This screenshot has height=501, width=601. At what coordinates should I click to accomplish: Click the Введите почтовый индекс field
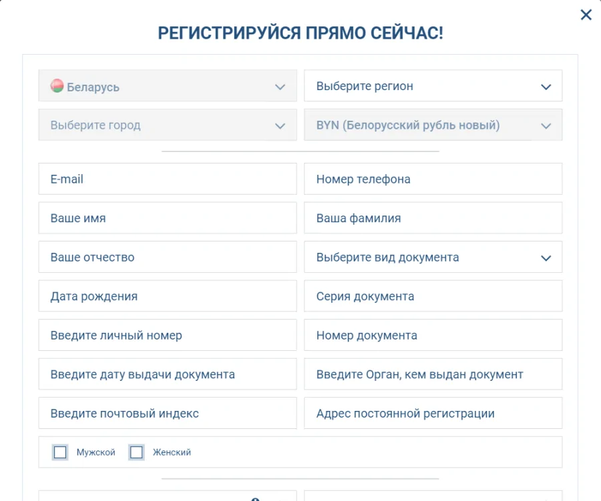167,413
